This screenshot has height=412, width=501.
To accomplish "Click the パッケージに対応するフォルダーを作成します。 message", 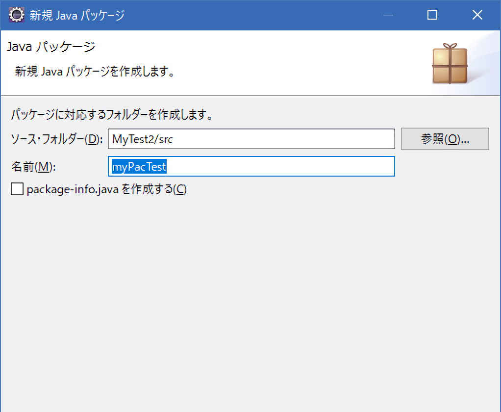I will (x=112, y=116).
